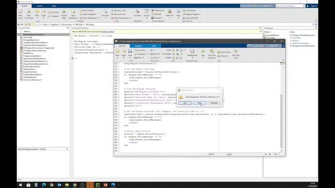The image size is (335, 188).
Task: Click Compare in main Home ribbon
Action: [x=53, y=16]
